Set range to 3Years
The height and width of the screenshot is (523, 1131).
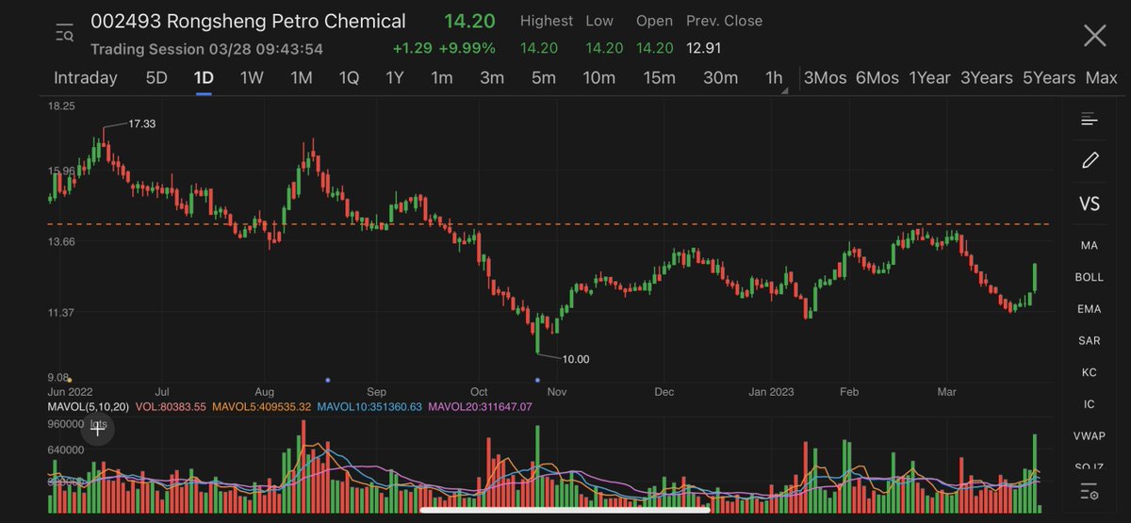[987, 77]
